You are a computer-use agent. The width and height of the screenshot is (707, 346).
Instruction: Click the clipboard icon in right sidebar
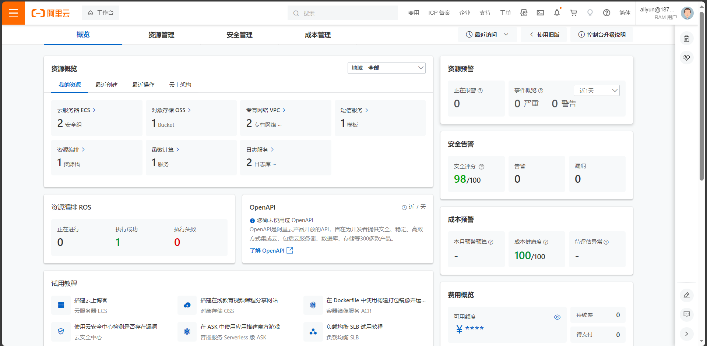click(686, 39)
